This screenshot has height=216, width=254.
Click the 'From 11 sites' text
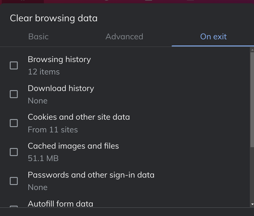pyautogui.click(x=53, y=129)
